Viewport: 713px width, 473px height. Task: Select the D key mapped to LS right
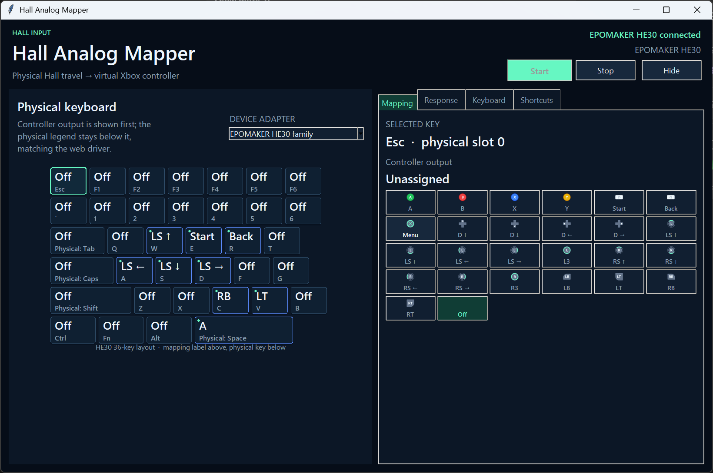point(213,271)
